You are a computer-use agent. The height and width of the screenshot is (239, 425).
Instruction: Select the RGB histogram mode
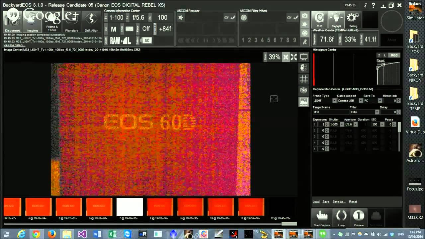click(x=394, y=55)
